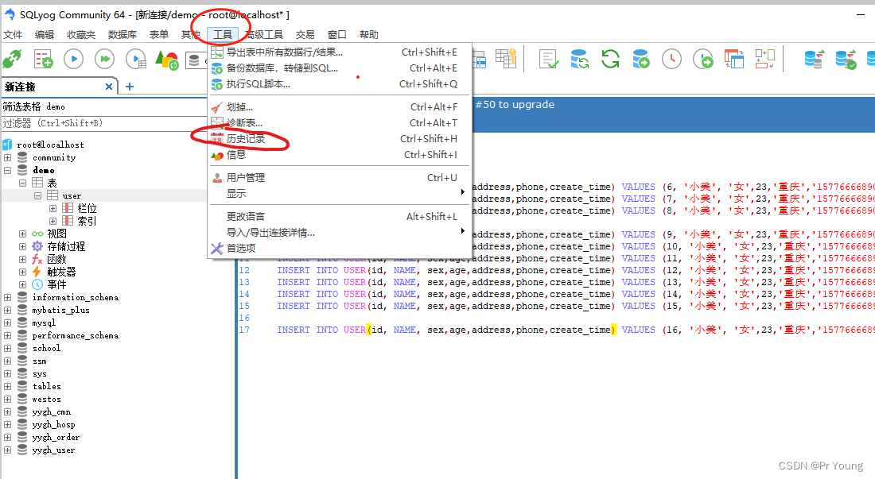Choose 首选项 from the 工具 menu
The width and height of the screenshot is (875, 479).
340,249
